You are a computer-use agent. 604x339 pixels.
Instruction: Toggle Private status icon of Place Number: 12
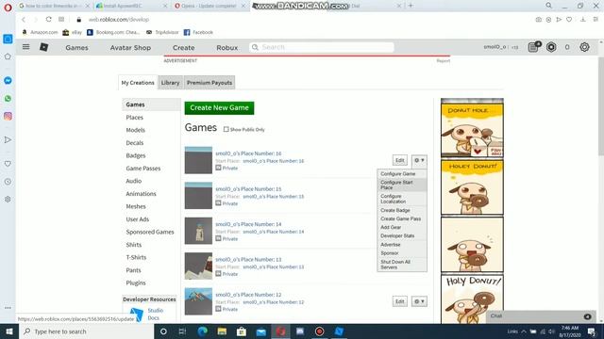218,309
